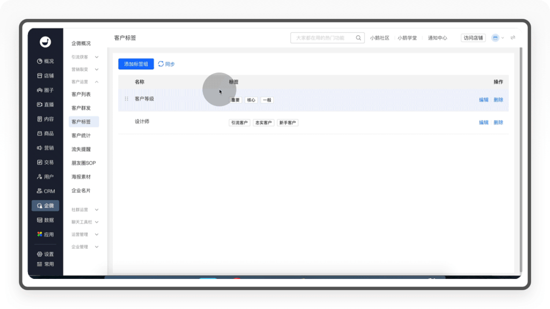This screenshot has height=309, width=550.
Task: Click the 同步 refresh icon
Action: pos(161,64)
